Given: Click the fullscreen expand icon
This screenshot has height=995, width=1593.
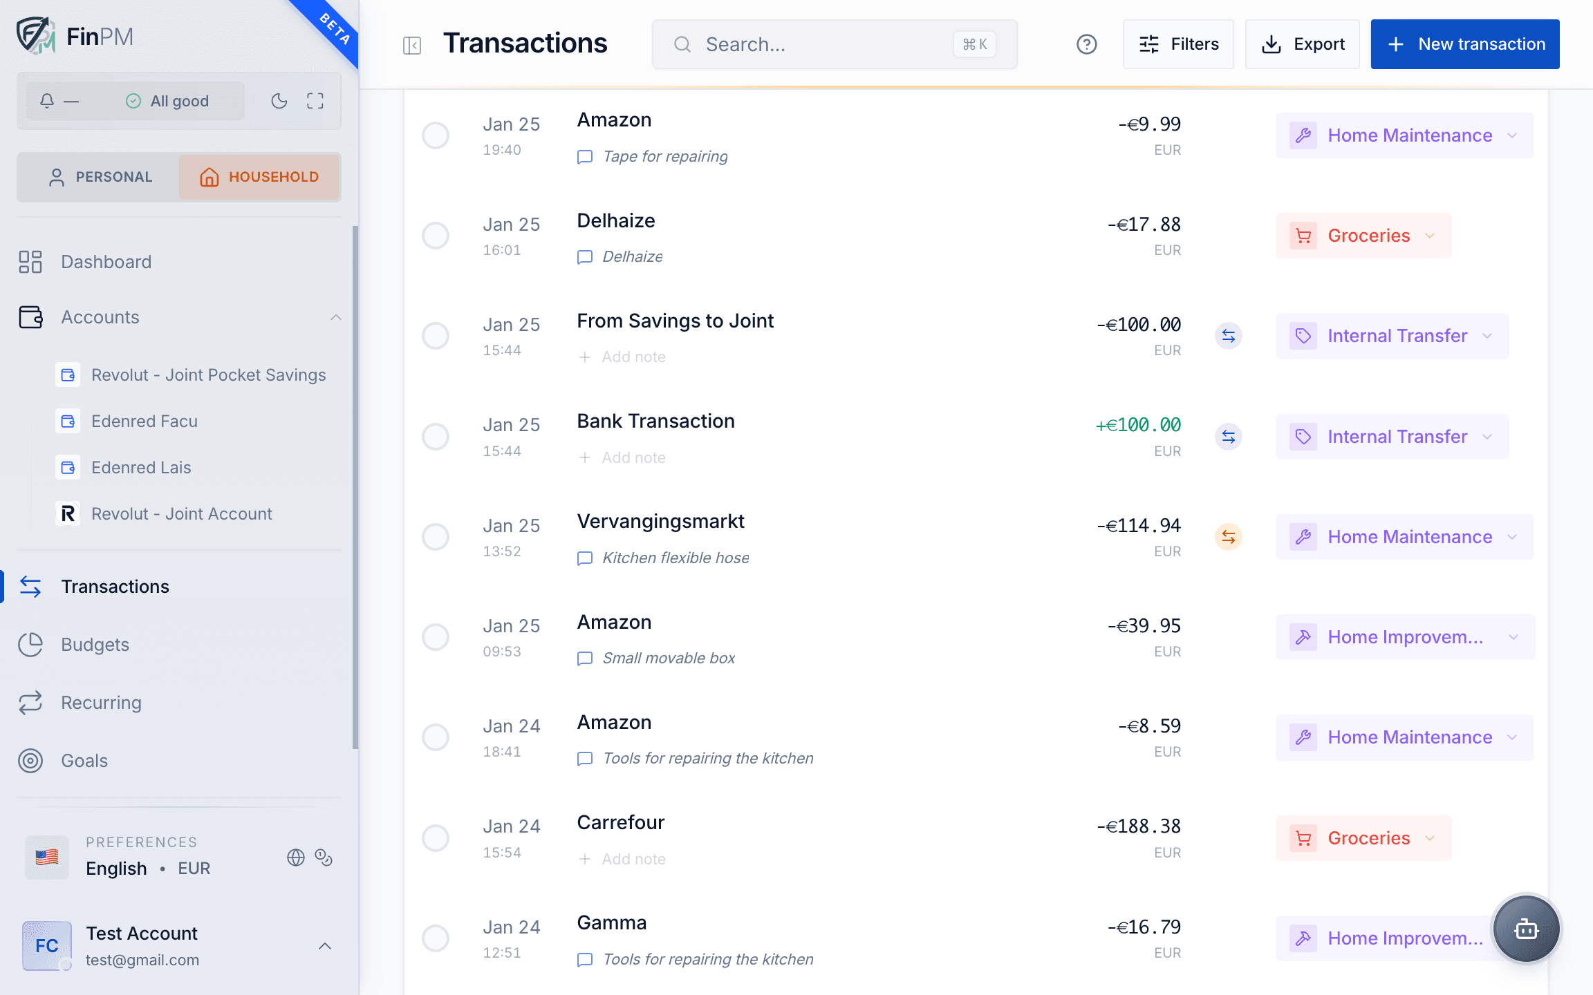Looking at the screenshot, I should [315, 101].
